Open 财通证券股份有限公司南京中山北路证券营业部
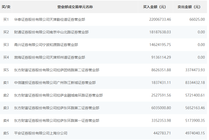Image resolution: width=209 pixels, height=140 pixels. [51, 32]
